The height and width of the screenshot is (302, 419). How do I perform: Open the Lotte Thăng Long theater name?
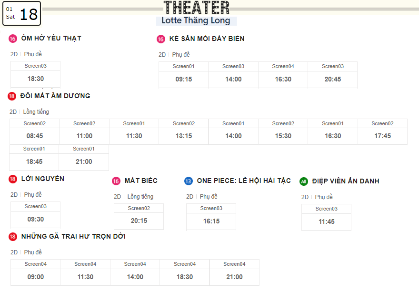click(x=196, y=20)
